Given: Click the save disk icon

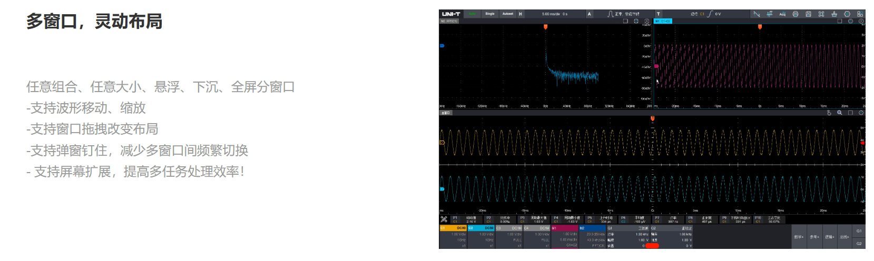Looking at the screenshot, I should [808, 14].
